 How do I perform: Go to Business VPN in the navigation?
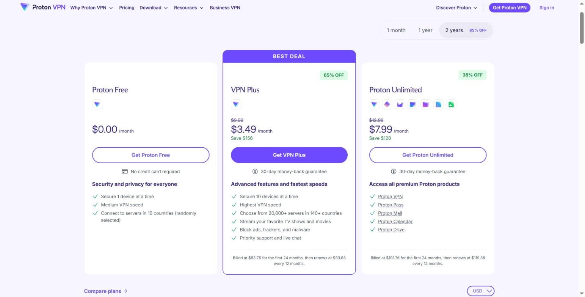pyautogui.click(x=225, y=8)
